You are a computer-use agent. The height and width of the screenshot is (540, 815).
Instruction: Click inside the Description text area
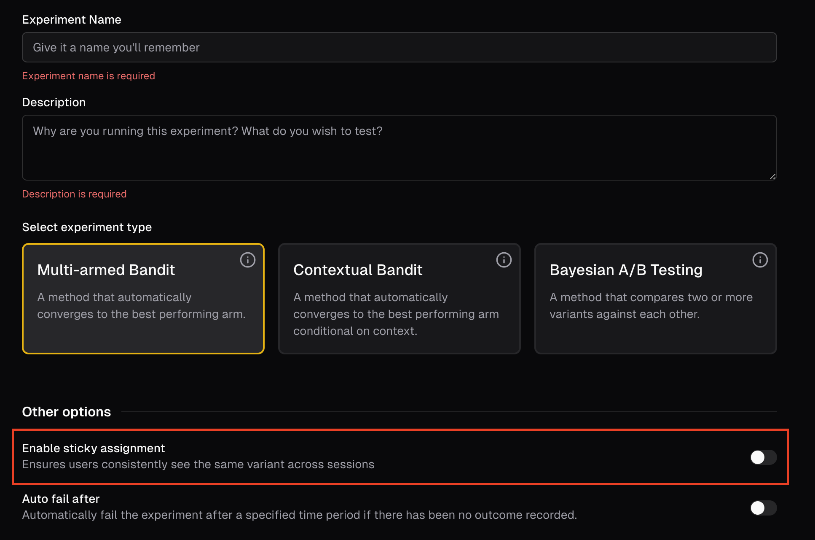[399, 148]
